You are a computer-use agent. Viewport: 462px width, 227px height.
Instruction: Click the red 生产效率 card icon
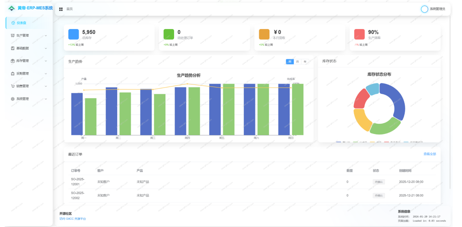click(359, 34)
